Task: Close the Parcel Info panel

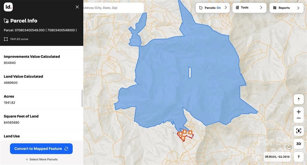Action: point(77,7)
